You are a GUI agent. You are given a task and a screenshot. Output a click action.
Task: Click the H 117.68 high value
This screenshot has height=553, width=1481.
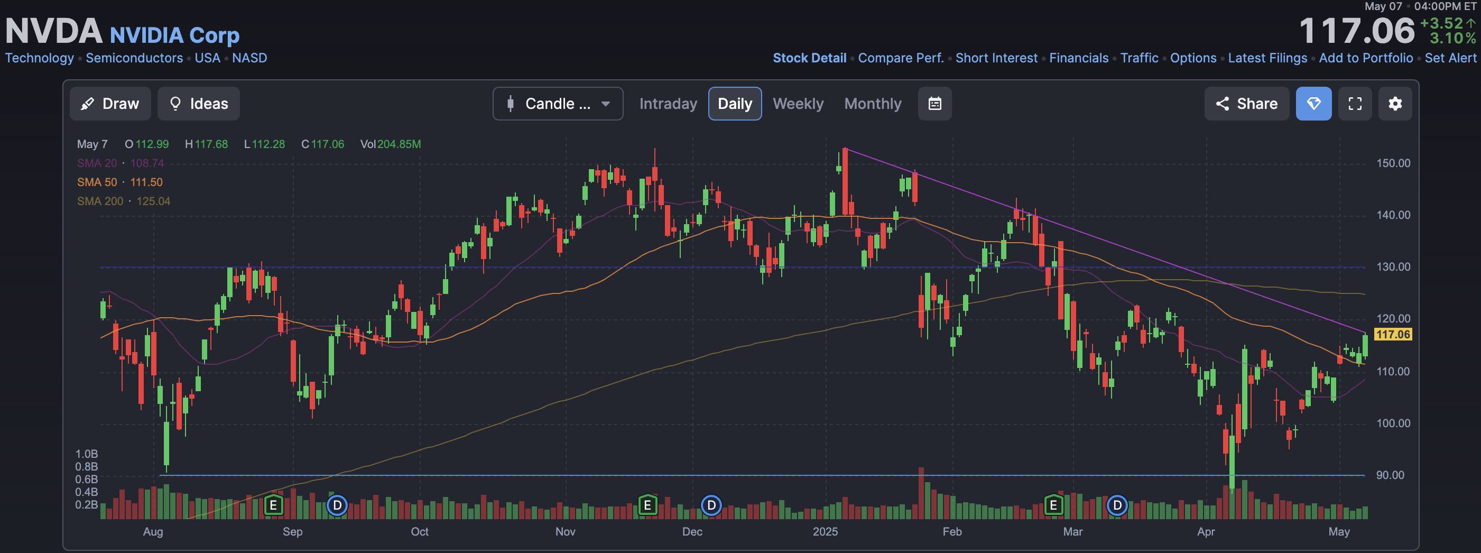pyautogui.click(x=206, y=144)
